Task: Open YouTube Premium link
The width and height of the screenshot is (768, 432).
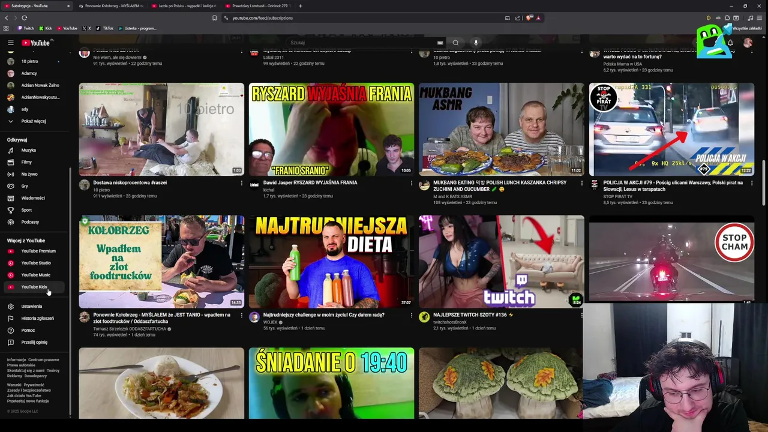Action: pyautogui.click(x=34, y=251)
